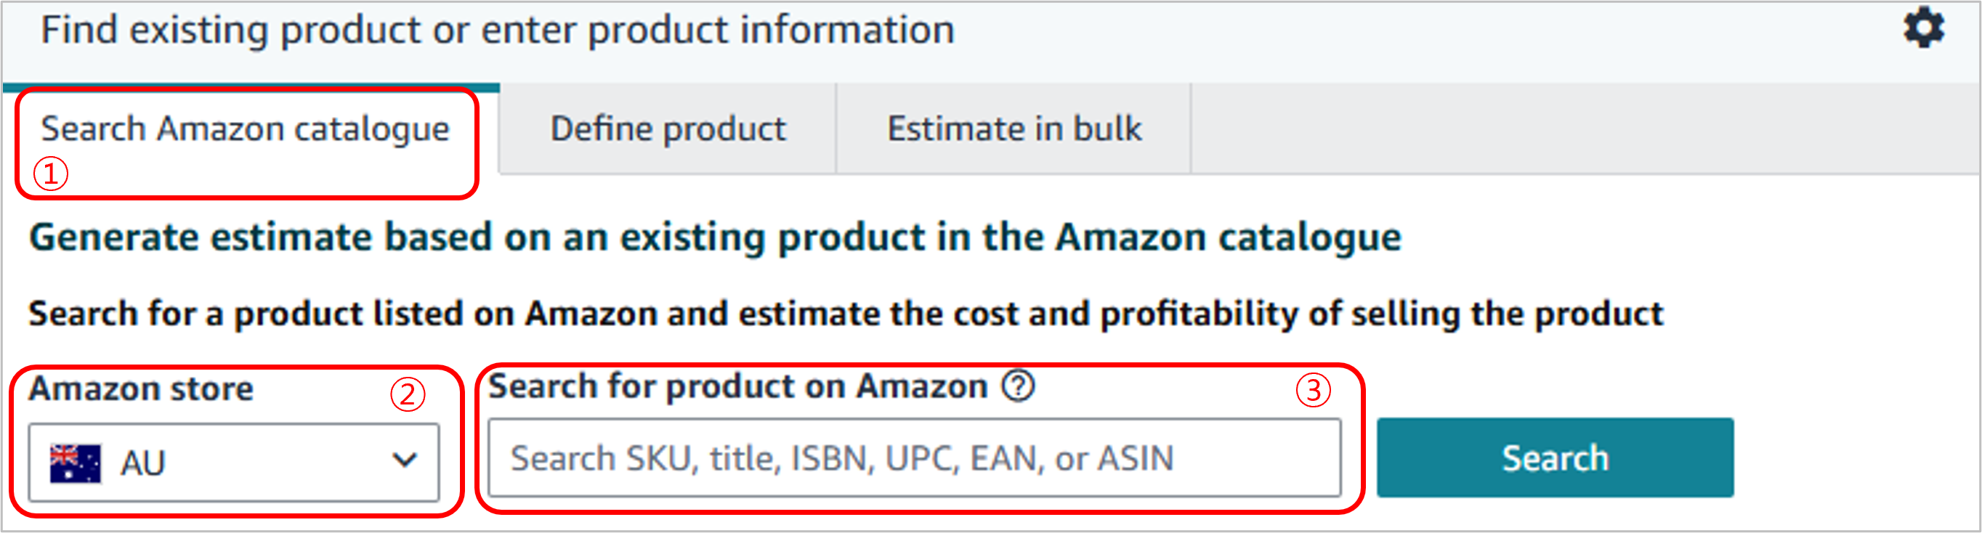Click the circled number 1 annotation
Screen dimensions: 1982x533
tap(51, 174)
